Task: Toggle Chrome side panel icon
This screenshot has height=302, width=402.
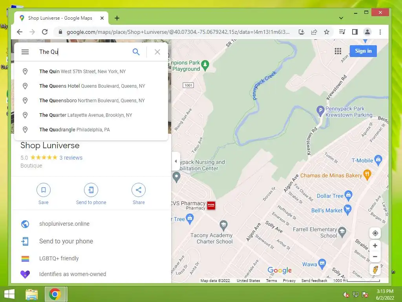Action: point(355,32)
